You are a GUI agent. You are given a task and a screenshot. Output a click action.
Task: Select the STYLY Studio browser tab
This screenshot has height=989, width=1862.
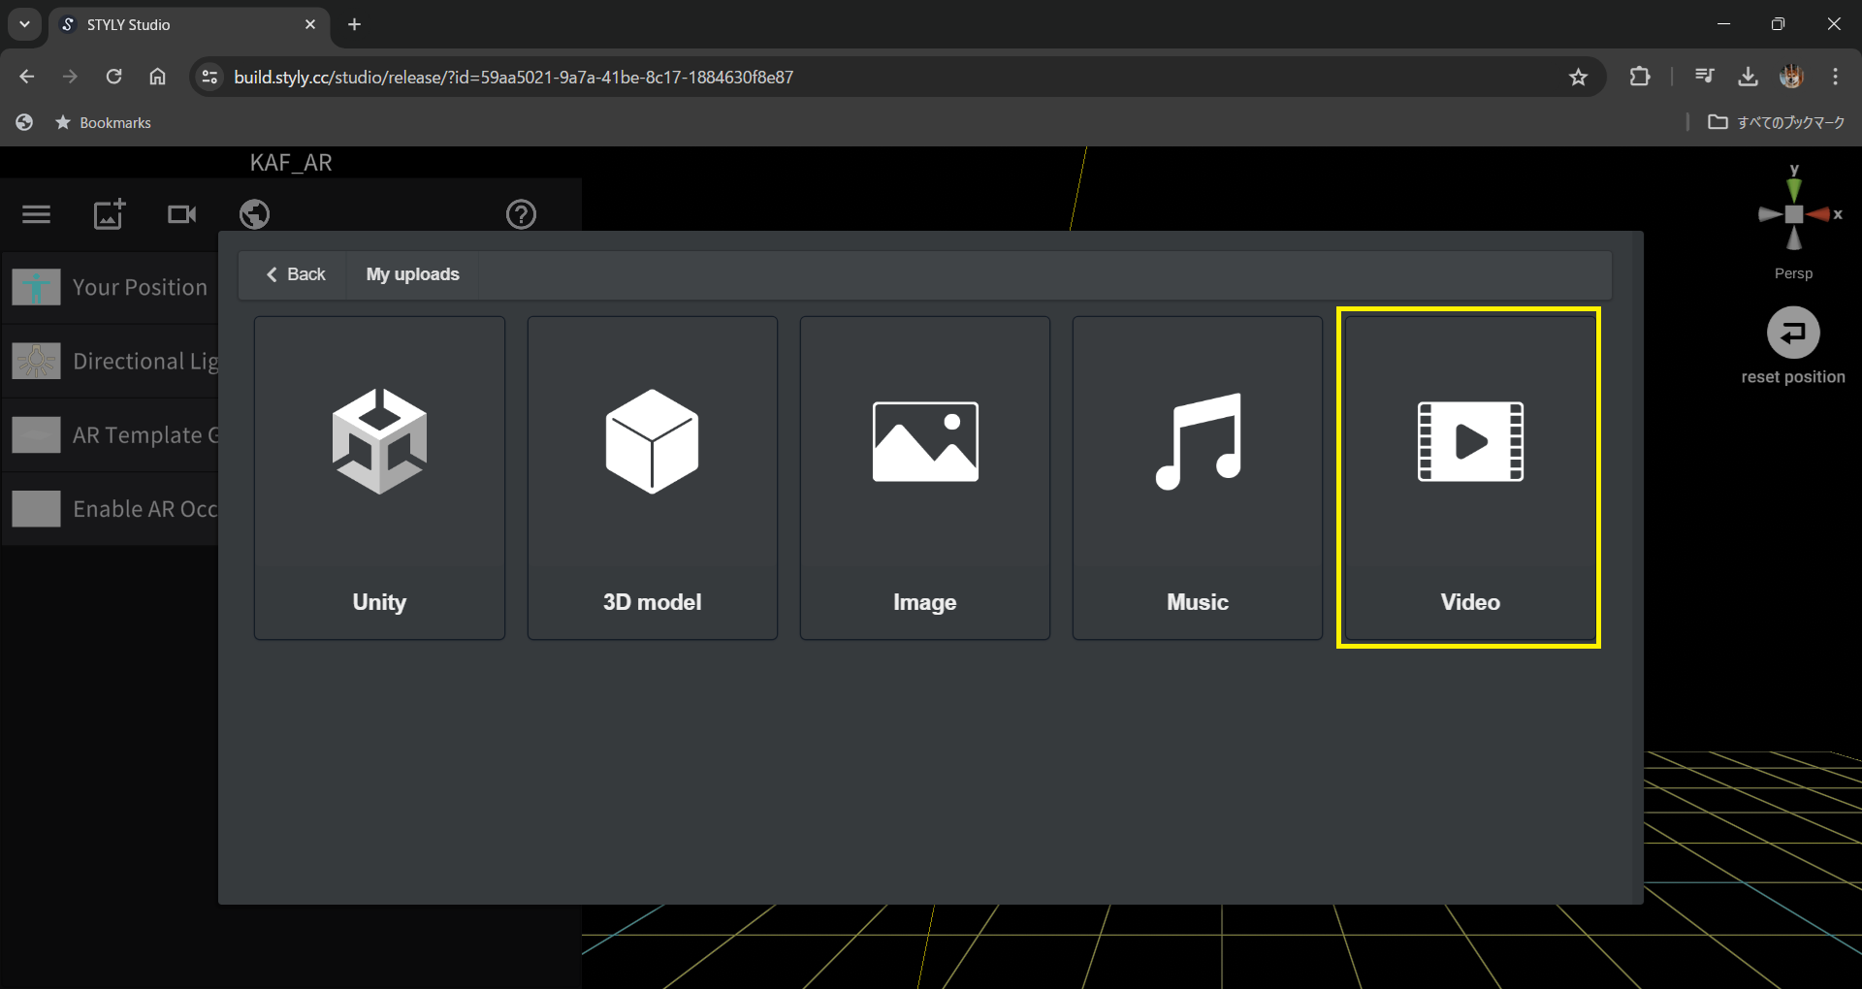[189, 25]
